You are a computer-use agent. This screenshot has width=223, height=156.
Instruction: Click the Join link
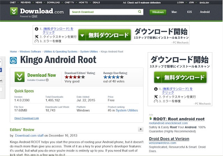191,2
